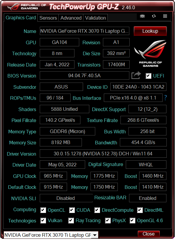The height and width of the screenshot is (248, 178).
Task: Click the Resizable BAR value Enabled
Action: 148,198
